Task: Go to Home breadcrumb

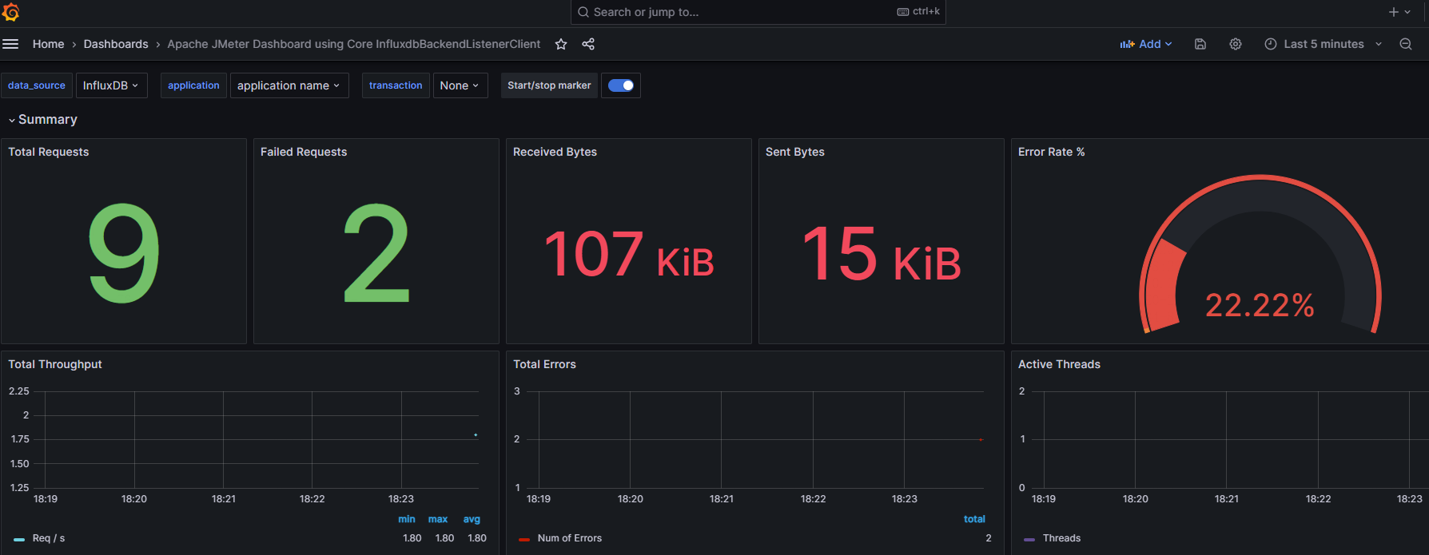Action: tap(48, 44)
